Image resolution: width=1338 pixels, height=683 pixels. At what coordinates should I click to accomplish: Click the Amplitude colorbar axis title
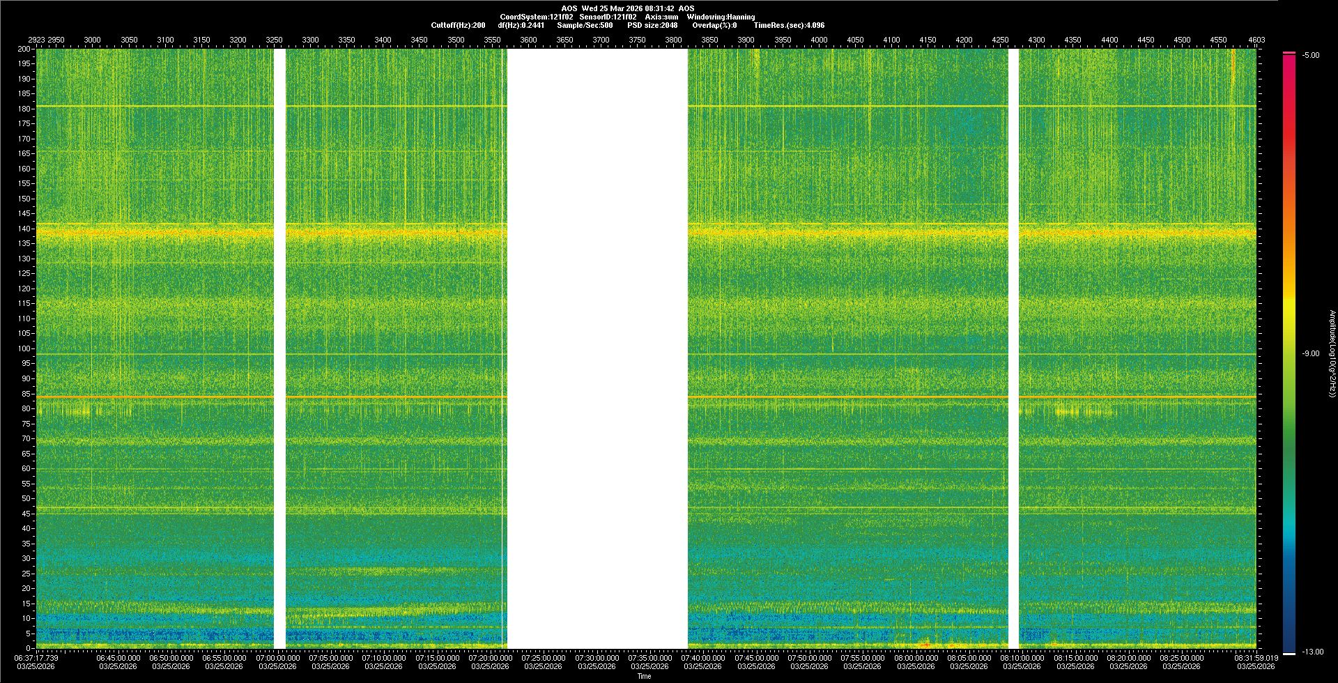(x=1332, y=354)
